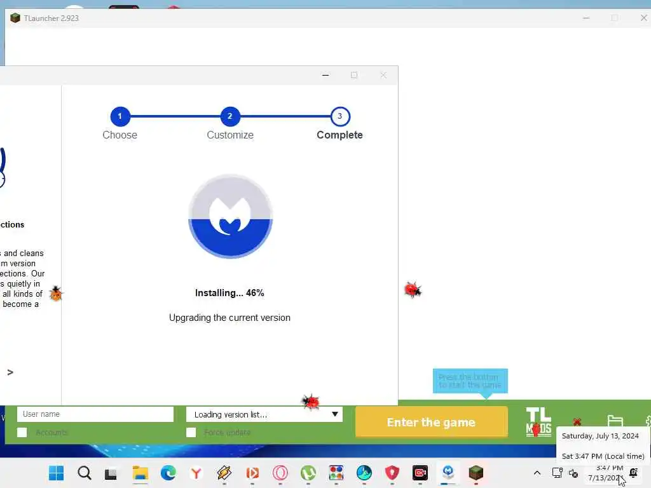Open the red shield taskbar app
The height and width of the screenshot is (488, 651).
click(x=392, y=473)
